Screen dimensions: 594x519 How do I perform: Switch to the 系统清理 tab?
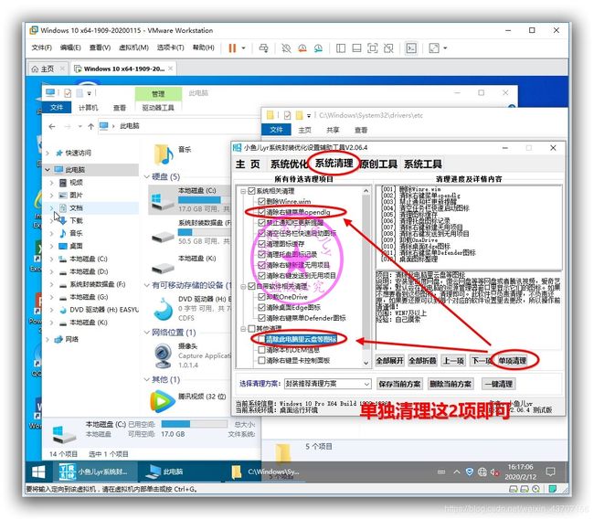coord(334,164)
